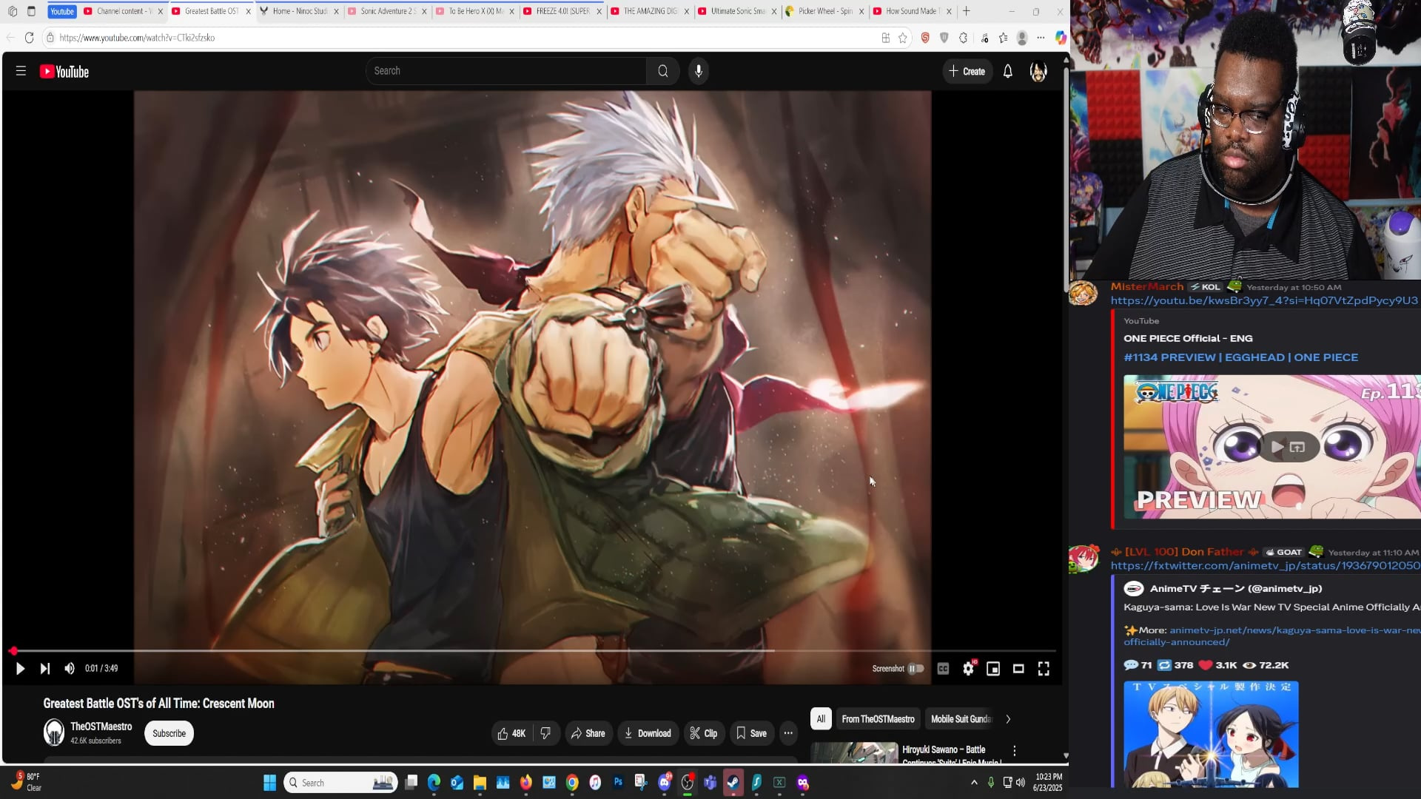Toggle theater mode for the video

tap(1018, 669)
